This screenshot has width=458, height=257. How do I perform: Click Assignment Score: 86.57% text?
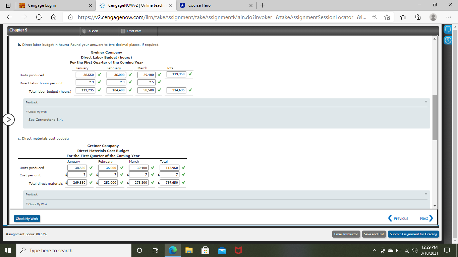pos(26,234)
